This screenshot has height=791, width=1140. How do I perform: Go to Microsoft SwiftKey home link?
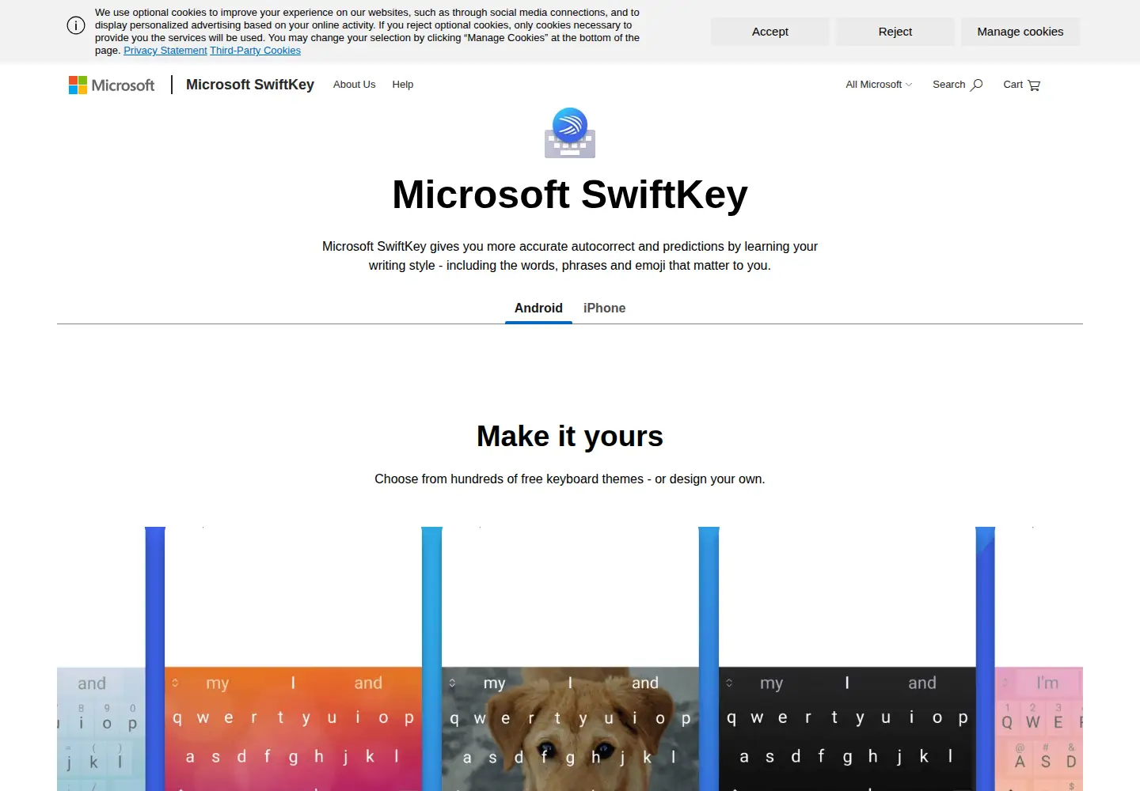tap(250, 85)
